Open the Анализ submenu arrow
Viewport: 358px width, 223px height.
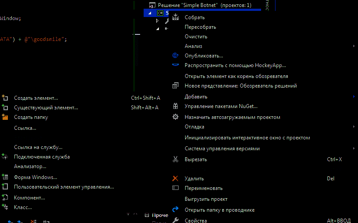pyautogui.click(x=354, y=46)
